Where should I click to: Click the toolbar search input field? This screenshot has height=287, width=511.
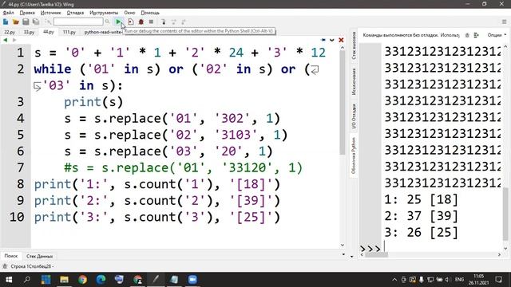(x=78, y=22)
